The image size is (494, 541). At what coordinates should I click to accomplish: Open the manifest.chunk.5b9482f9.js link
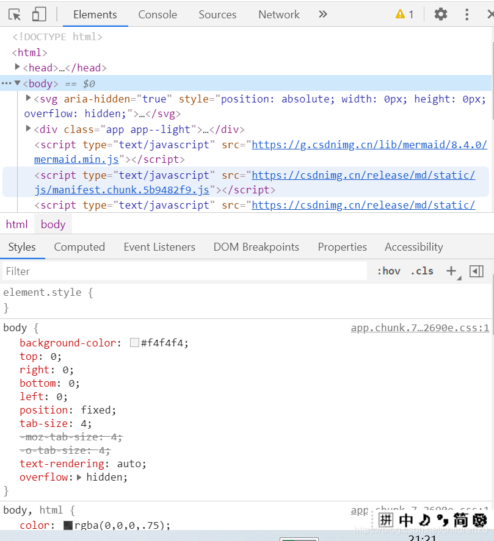(122, 190)
